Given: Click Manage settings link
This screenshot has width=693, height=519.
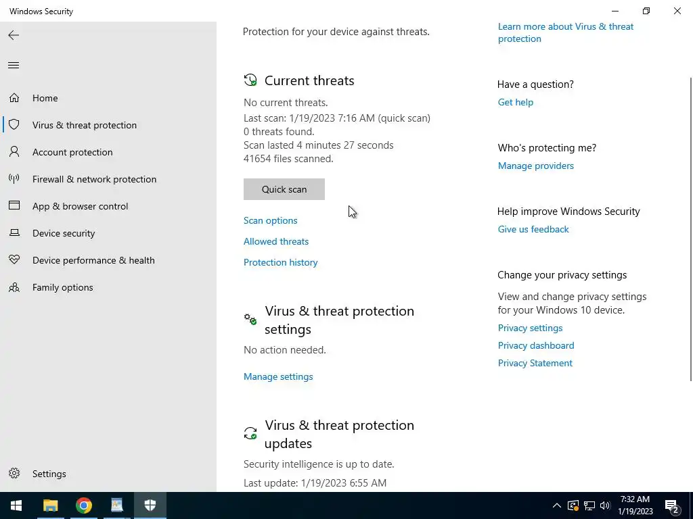Looking at the screenshot, I should (278, 376).
